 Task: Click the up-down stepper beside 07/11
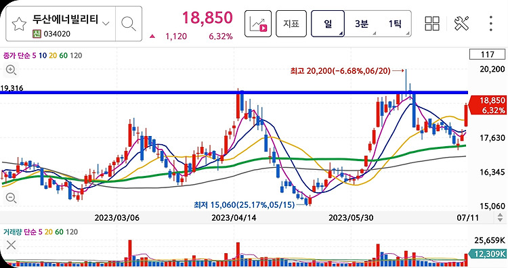(x=501, y=217)
